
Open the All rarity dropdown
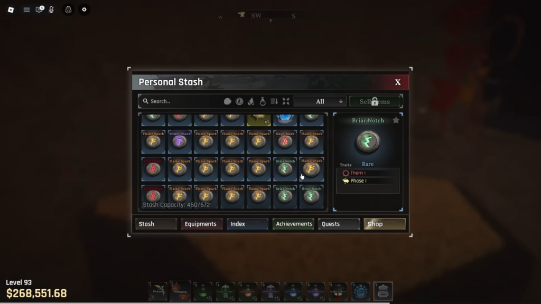pos(320,101)
